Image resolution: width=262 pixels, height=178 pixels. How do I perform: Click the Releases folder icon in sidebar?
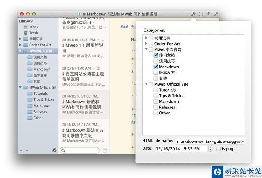(x=30, y=112)
